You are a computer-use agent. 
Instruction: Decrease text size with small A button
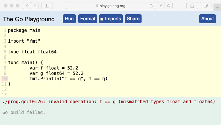tap(161, 6)
